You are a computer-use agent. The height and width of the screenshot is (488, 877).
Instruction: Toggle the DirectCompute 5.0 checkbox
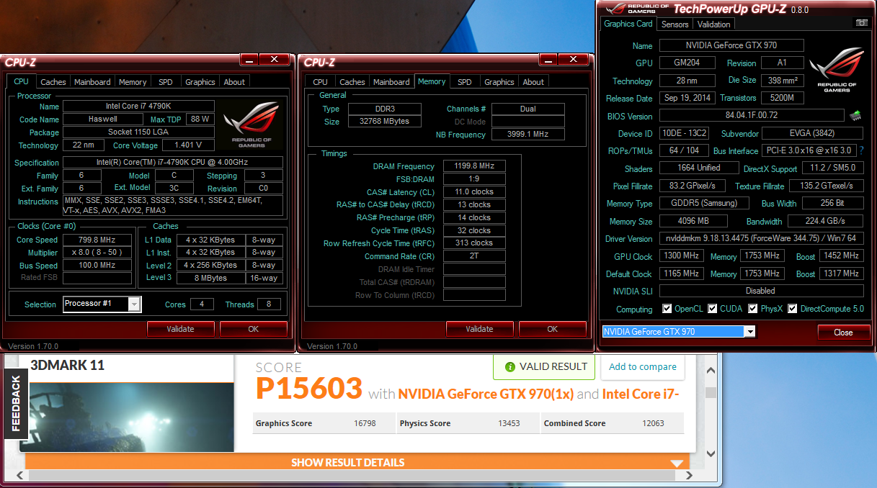click(x=793, y=309)
